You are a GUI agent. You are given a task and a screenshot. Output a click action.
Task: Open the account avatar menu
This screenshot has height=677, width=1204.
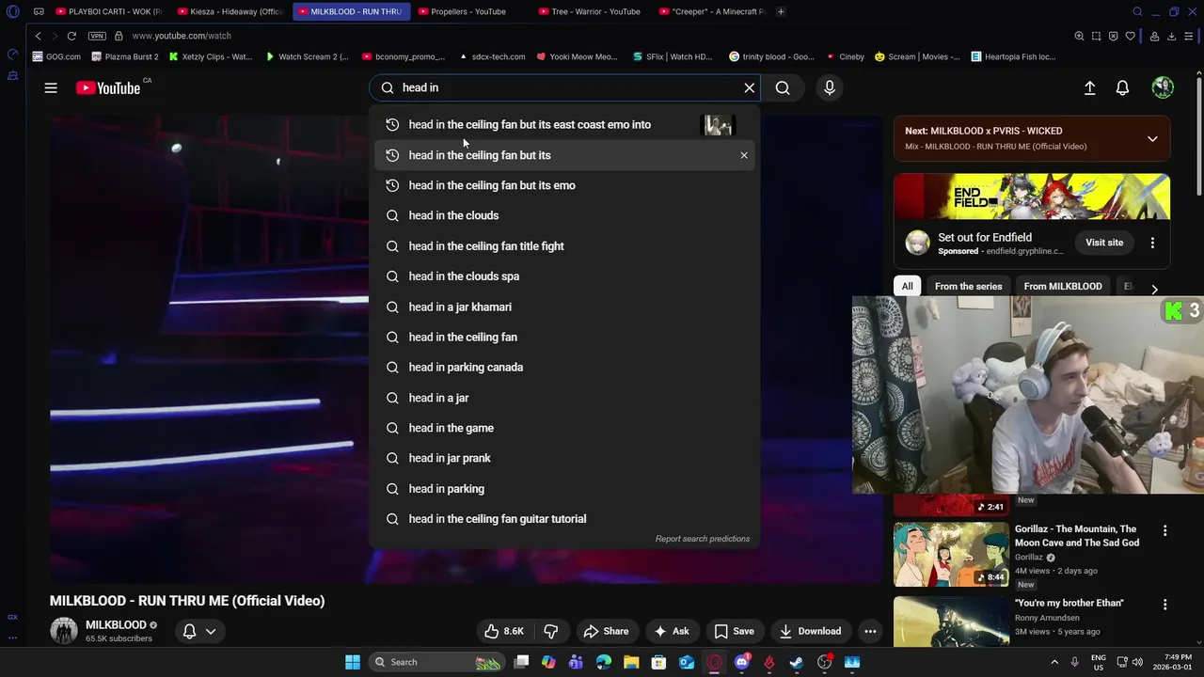1163,87
